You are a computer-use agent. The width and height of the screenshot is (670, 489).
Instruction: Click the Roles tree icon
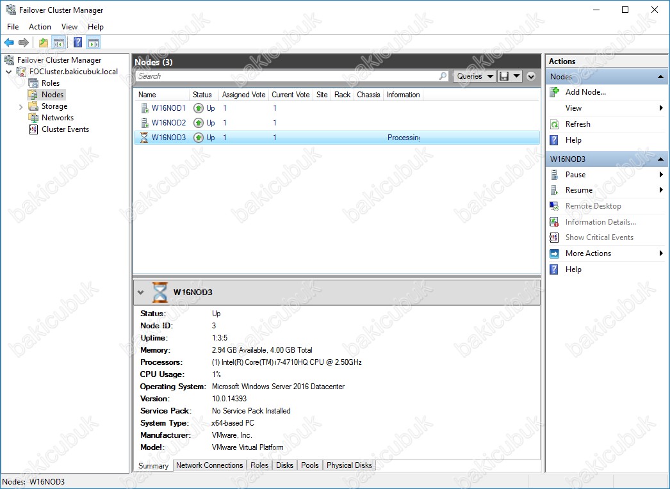coord(33,83)
